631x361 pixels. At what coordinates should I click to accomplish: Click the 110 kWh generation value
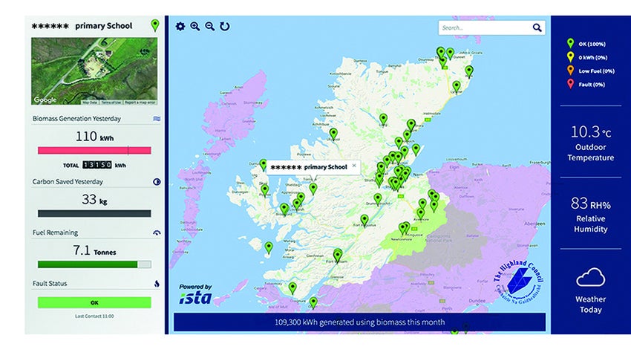point(94,137)
